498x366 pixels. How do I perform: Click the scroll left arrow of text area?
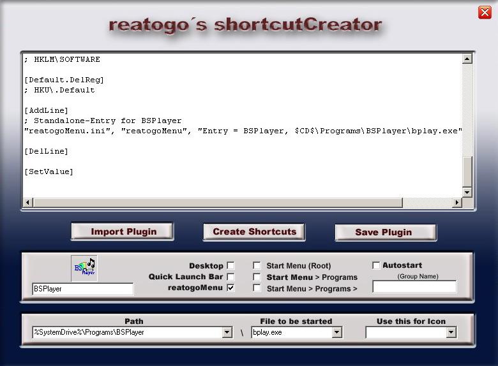28,202
